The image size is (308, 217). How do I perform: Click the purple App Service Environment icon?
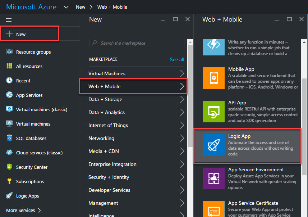click(x=214, y=178)
